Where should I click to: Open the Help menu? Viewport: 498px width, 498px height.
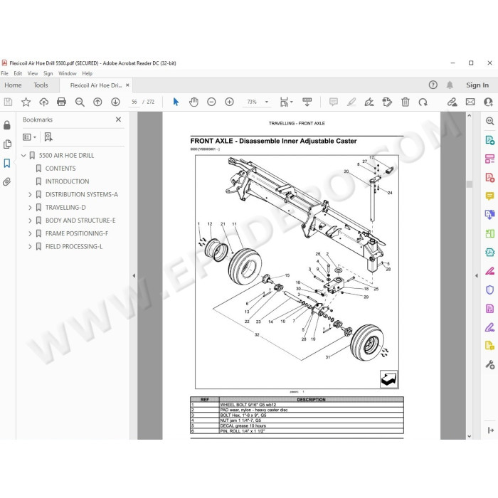[87, 73]
